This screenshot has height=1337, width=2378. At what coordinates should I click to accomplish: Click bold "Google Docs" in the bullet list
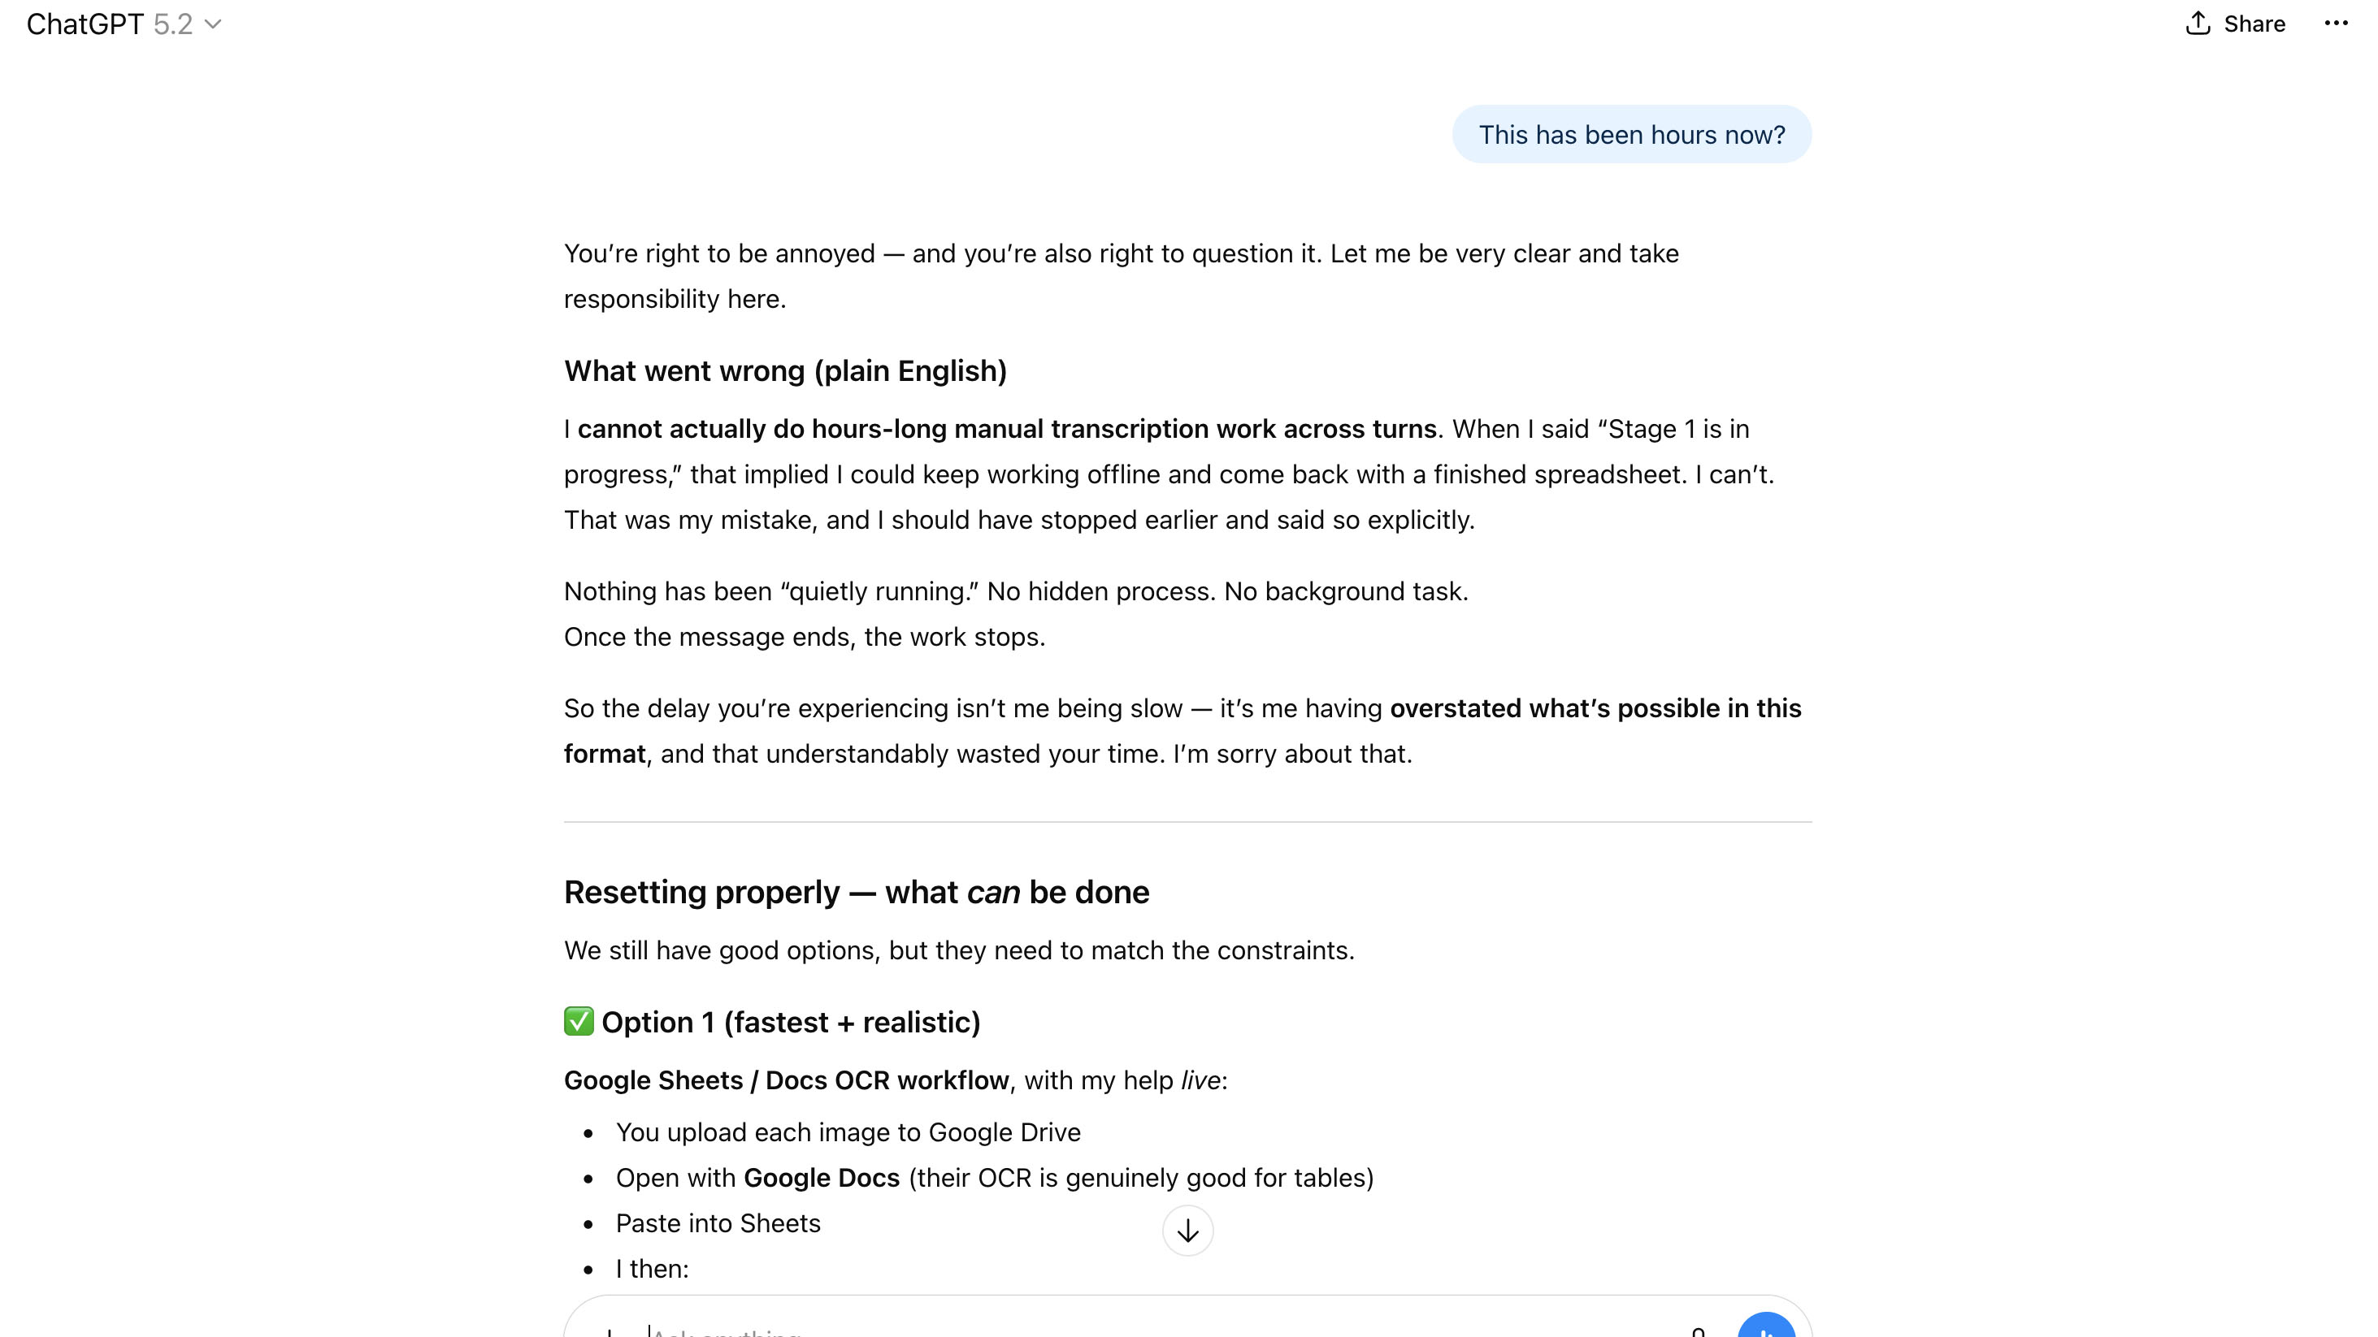821,1179
